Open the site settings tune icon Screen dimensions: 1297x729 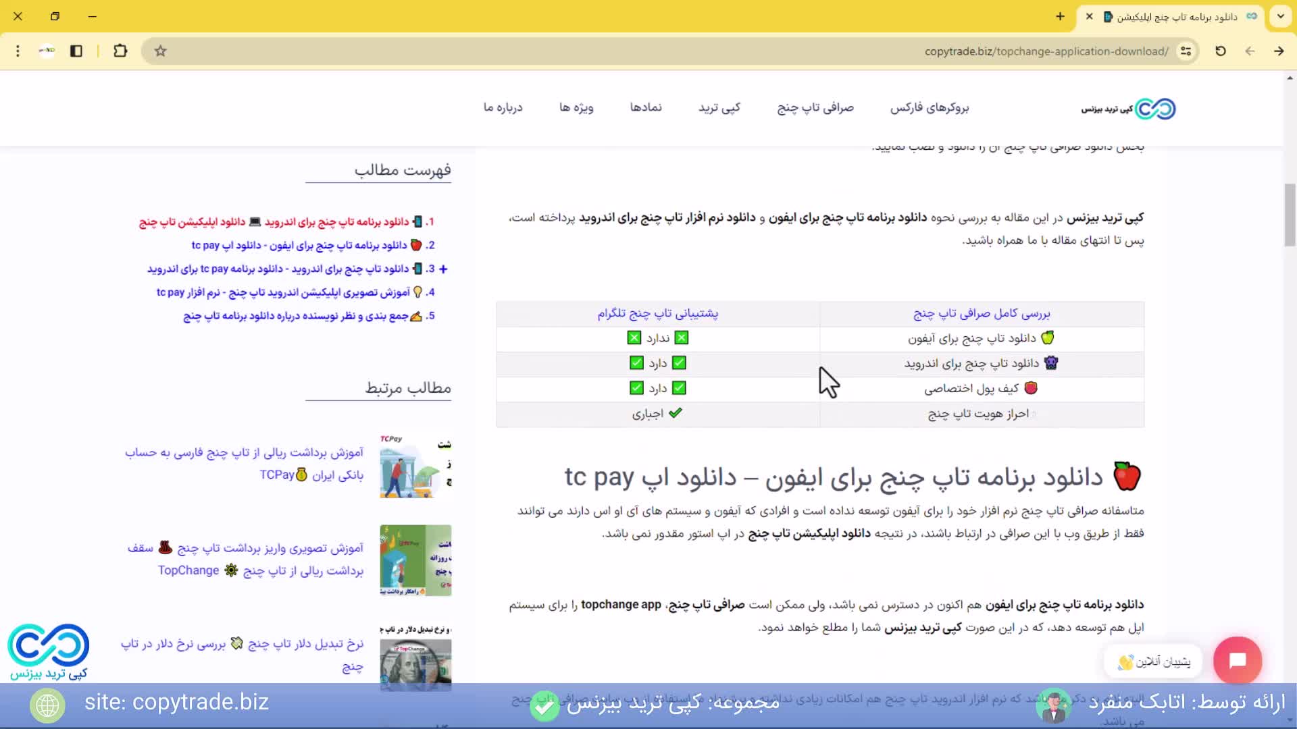point(1186,51)
